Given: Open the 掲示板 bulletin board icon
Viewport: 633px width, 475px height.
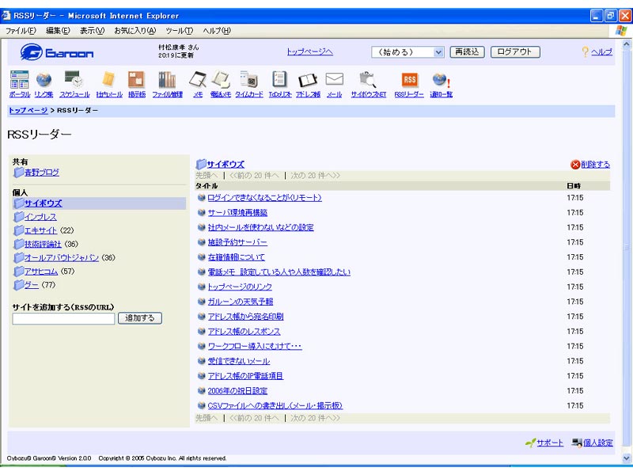Looking at the screenshot, I should tap(136, 79).
